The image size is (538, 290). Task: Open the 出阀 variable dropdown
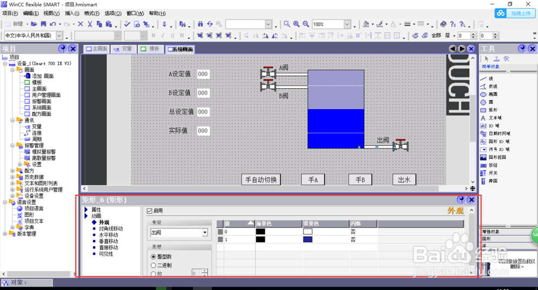tap(205, 232)
